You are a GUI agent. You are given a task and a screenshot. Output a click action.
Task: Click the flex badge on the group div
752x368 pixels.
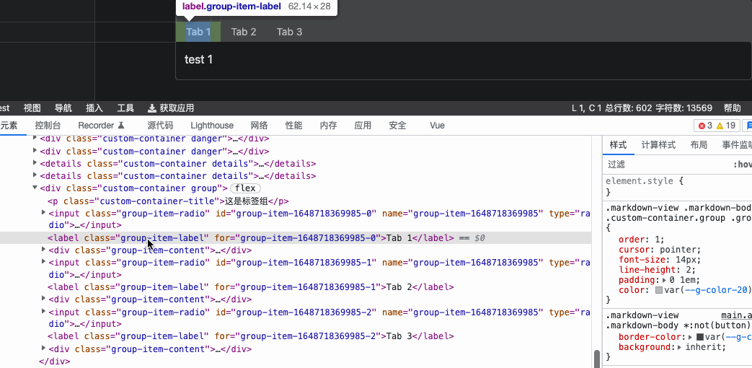point(245,188)
